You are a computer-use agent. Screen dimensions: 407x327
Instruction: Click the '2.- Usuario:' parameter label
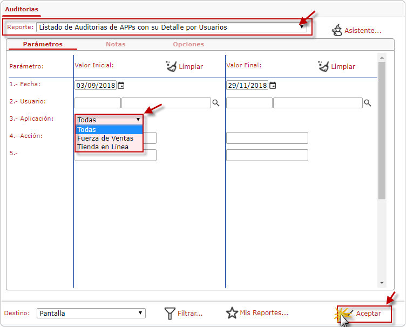click(28, 101)
